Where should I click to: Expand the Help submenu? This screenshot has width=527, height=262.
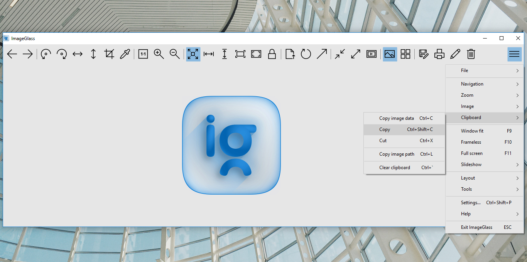(x=485, y=214)
